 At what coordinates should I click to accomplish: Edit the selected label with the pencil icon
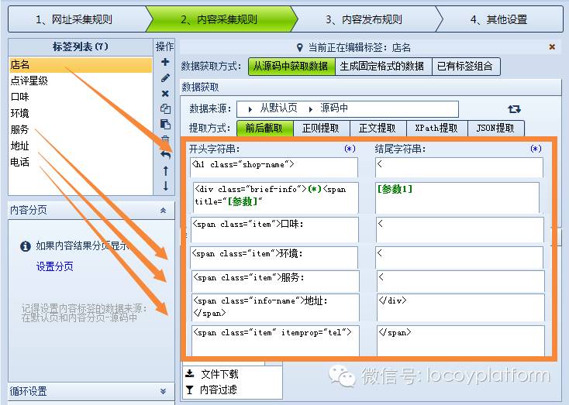[x=165, y=77]
